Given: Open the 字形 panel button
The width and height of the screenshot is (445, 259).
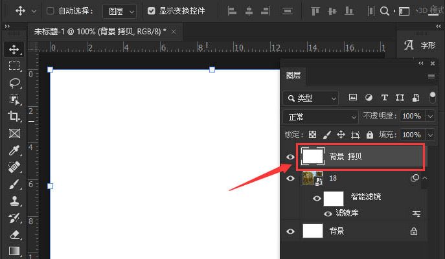Looking at the screenshot, I should (x=420, y=46).
